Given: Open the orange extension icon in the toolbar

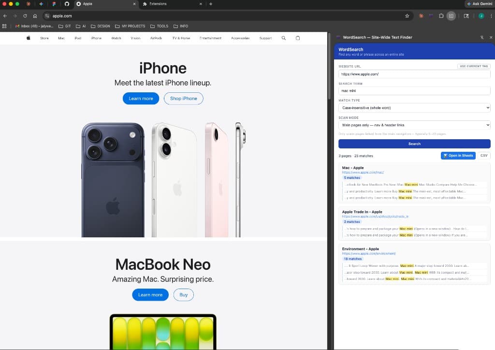Looking at the screenshot, I should pyautogui.click(x=420, y=15).
